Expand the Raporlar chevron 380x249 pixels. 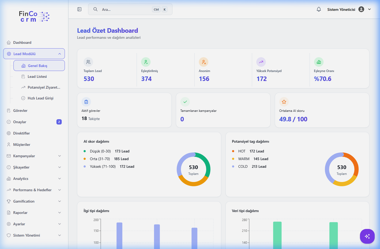60,213
